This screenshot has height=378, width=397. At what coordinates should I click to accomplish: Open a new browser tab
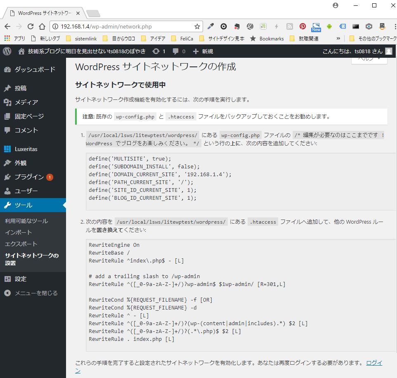(93, 13)
